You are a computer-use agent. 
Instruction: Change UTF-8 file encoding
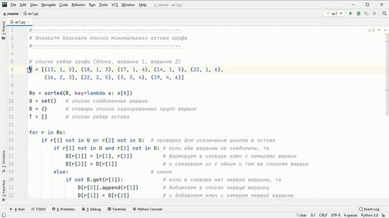click(336, 216)
